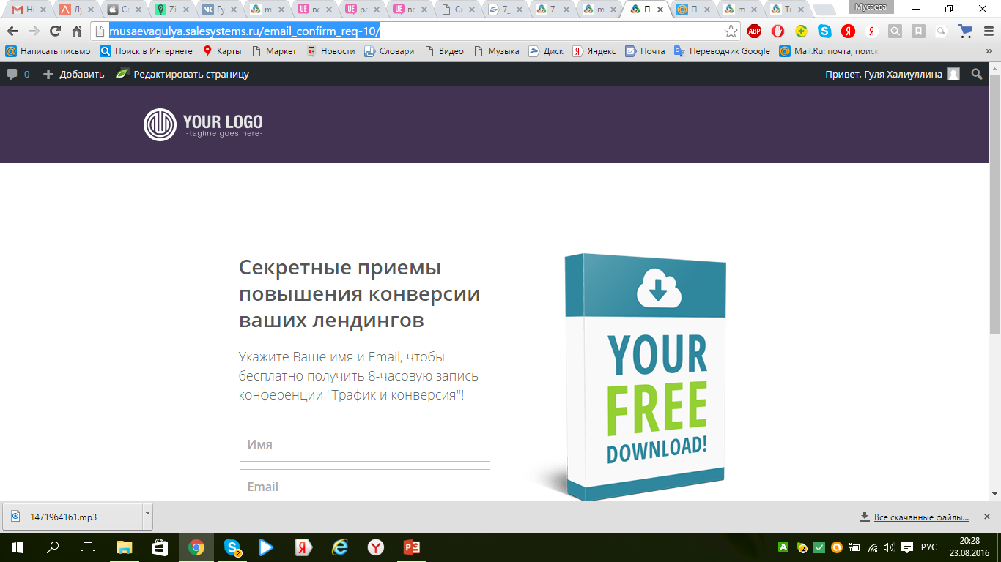Open the Chrome hamburger menu
1001x562 pixels.
coord(988,31)
